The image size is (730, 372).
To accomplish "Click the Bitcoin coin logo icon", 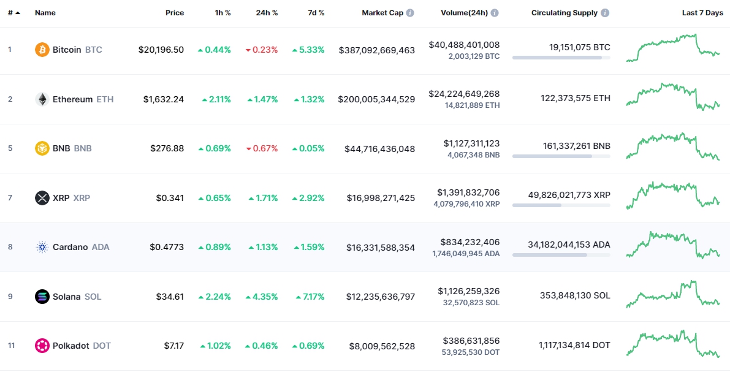I will tap(42, 50).
